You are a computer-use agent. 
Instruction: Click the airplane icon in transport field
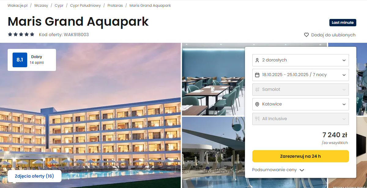coord(257,90)
